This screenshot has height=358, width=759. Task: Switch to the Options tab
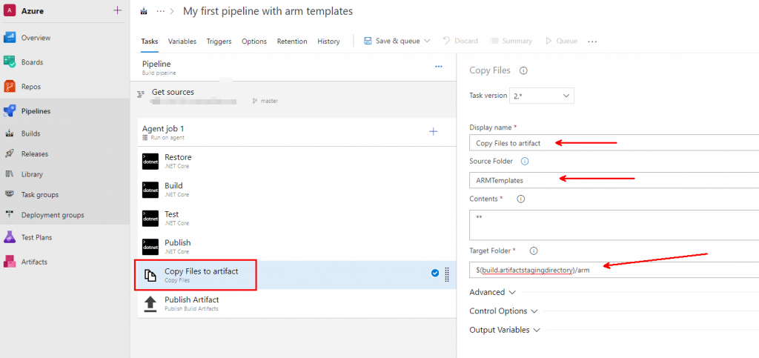coord(254,41)
